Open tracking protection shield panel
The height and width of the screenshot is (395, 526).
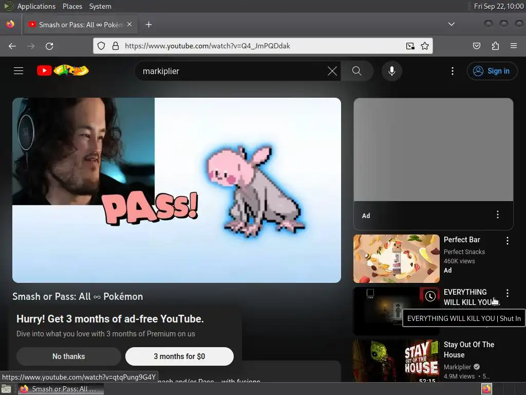tap(101, 46)
